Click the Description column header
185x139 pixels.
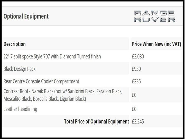tap(15, 44)
